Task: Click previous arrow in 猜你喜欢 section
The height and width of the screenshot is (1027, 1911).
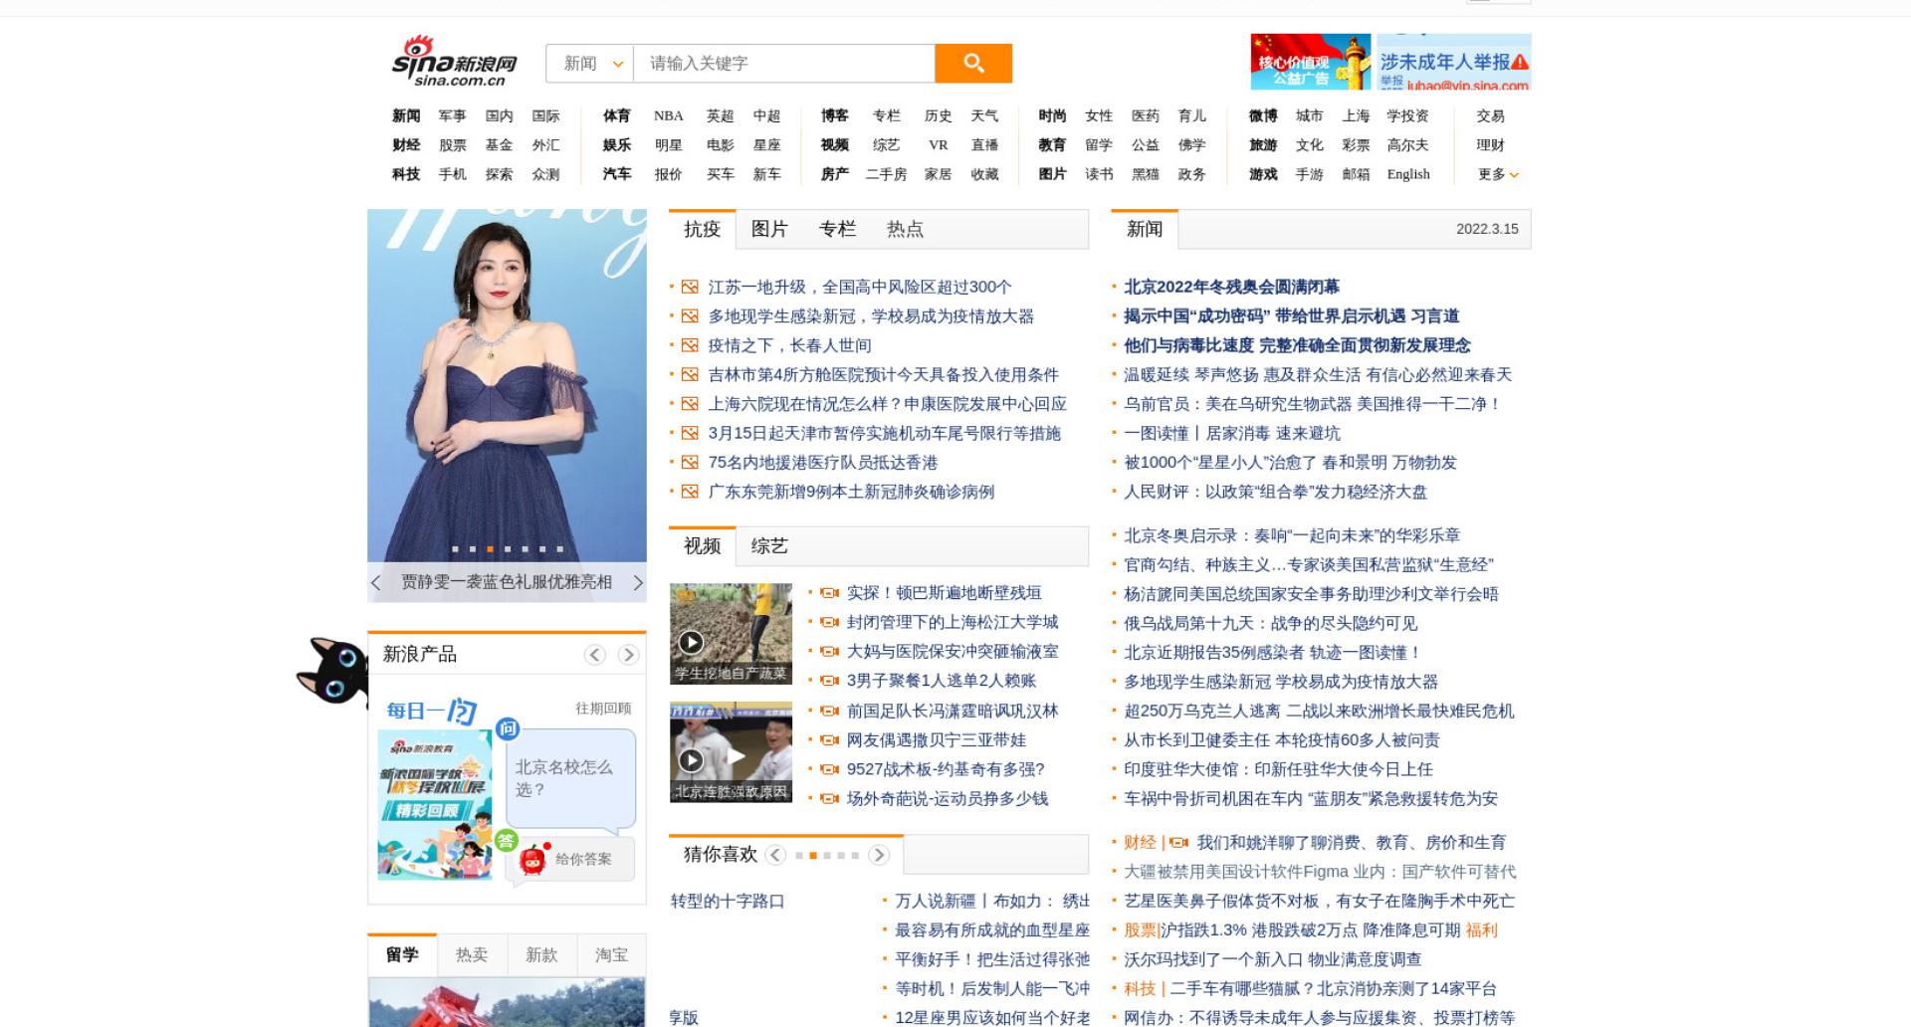Action: point(775,855)
